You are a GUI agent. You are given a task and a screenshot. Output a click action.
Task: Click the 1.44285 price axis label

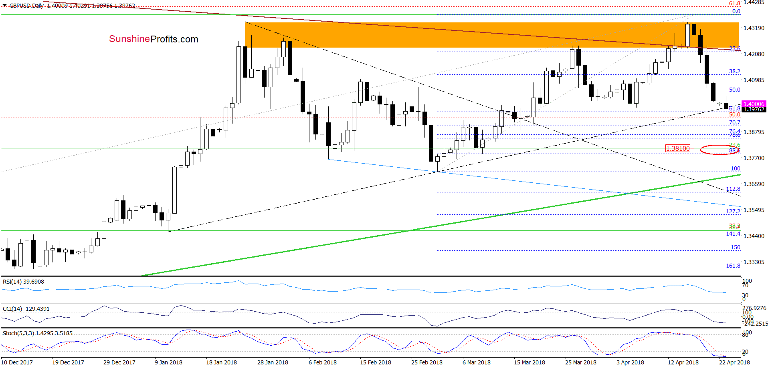point(754,2)
